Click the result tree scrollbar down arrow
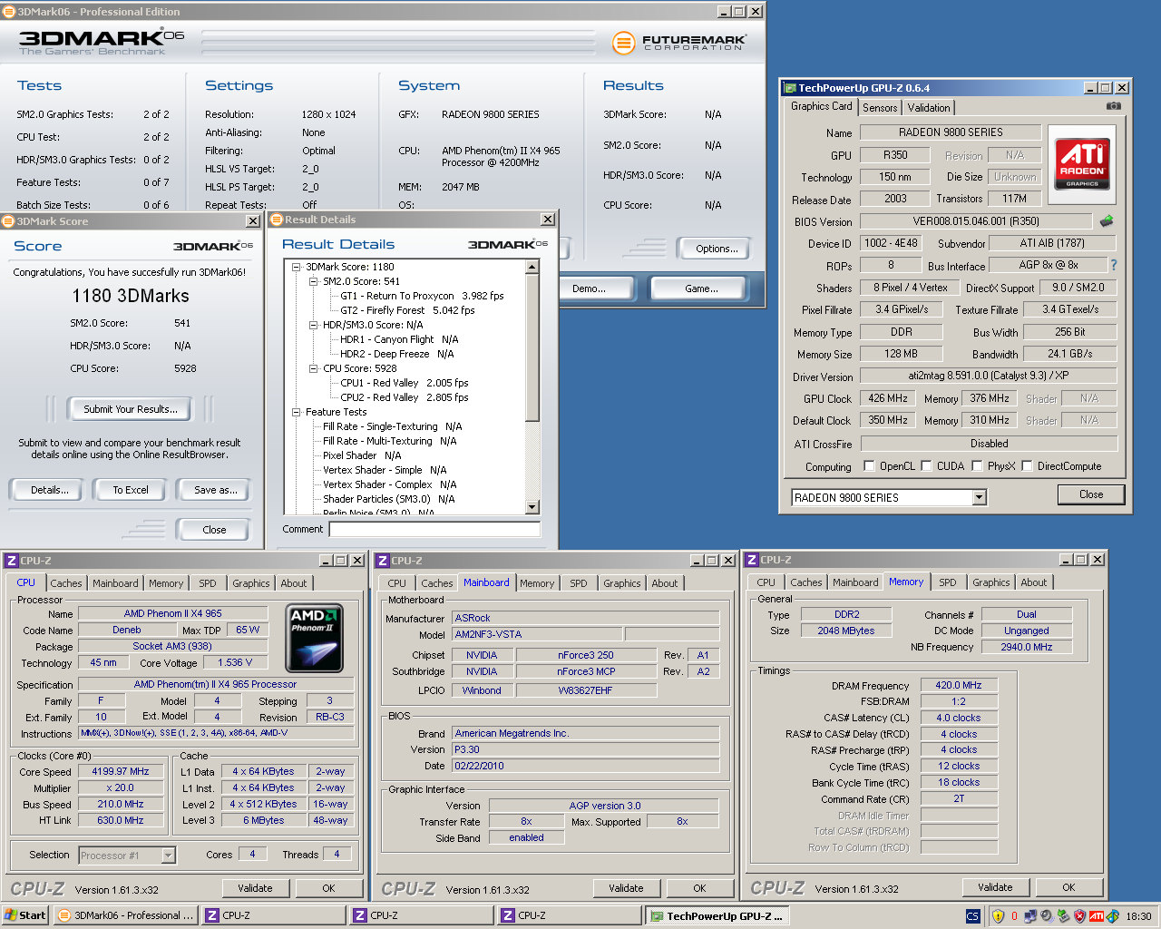This screenshot has height=929, width=1161. click(x=532, y=507)
